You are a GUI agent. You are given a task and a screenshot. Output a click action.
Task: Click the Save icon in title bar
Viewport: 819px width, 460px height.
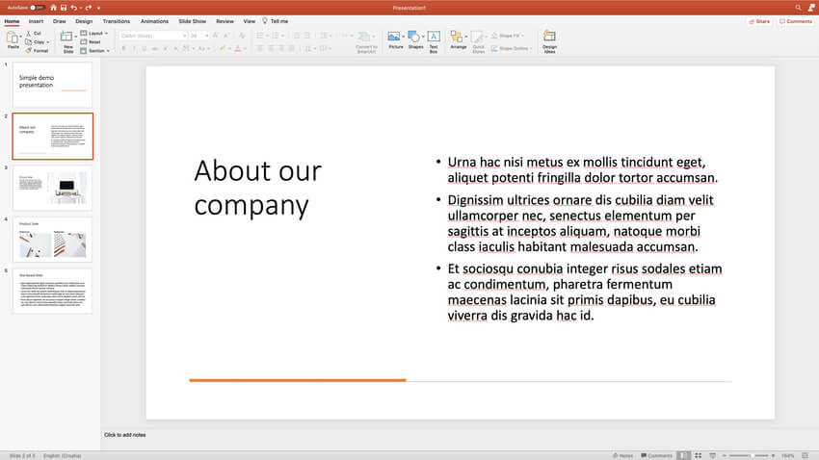coord(66,7)
